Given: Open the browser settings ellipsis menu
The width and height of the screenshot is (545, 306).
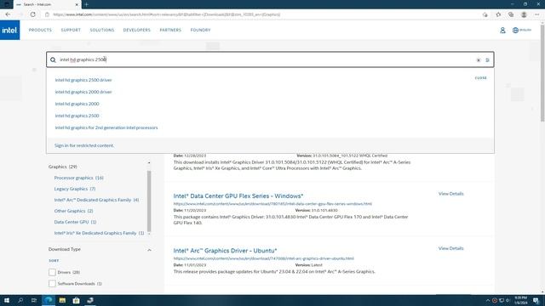Looking at the screenshot, I should tap(536, 14).
